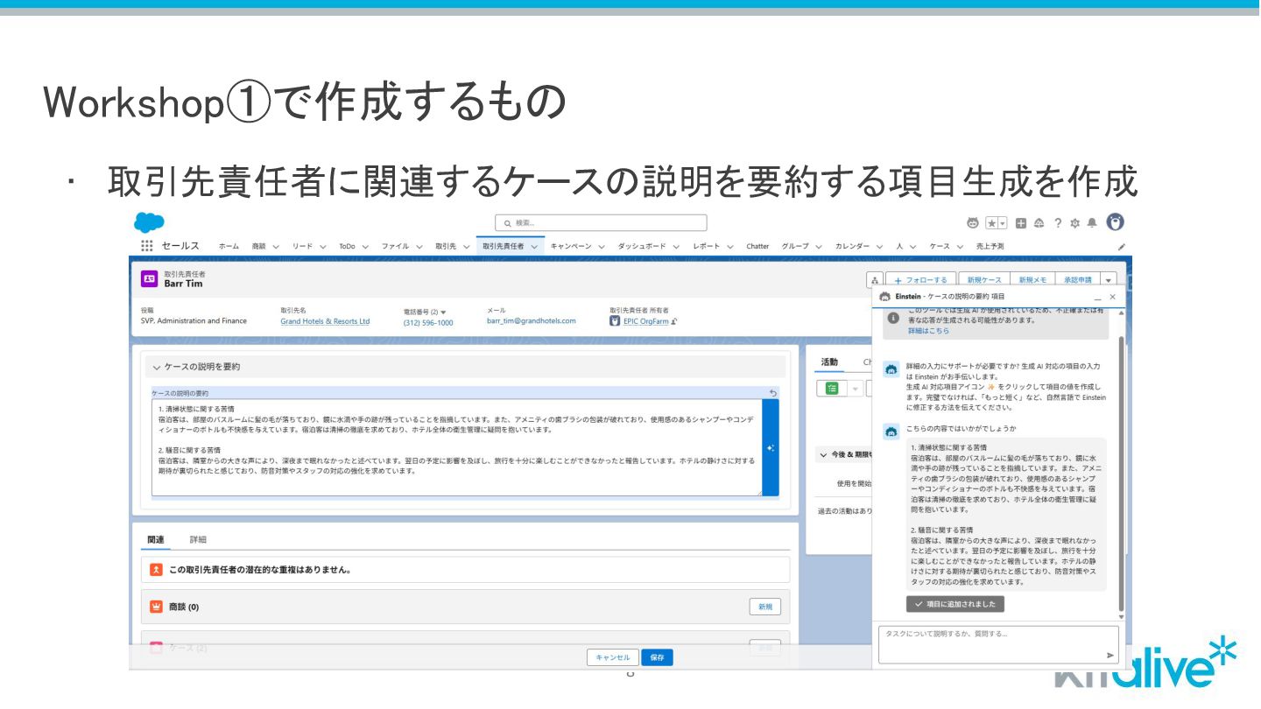Viewport: 1261px width, 709px height.
Task: Switch to the 関連 tab
Action: (156, 539)
